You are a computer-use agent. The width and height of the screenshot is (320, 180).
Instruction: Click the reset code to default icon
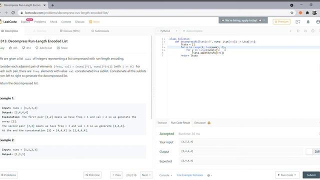(x=305, y=31)
